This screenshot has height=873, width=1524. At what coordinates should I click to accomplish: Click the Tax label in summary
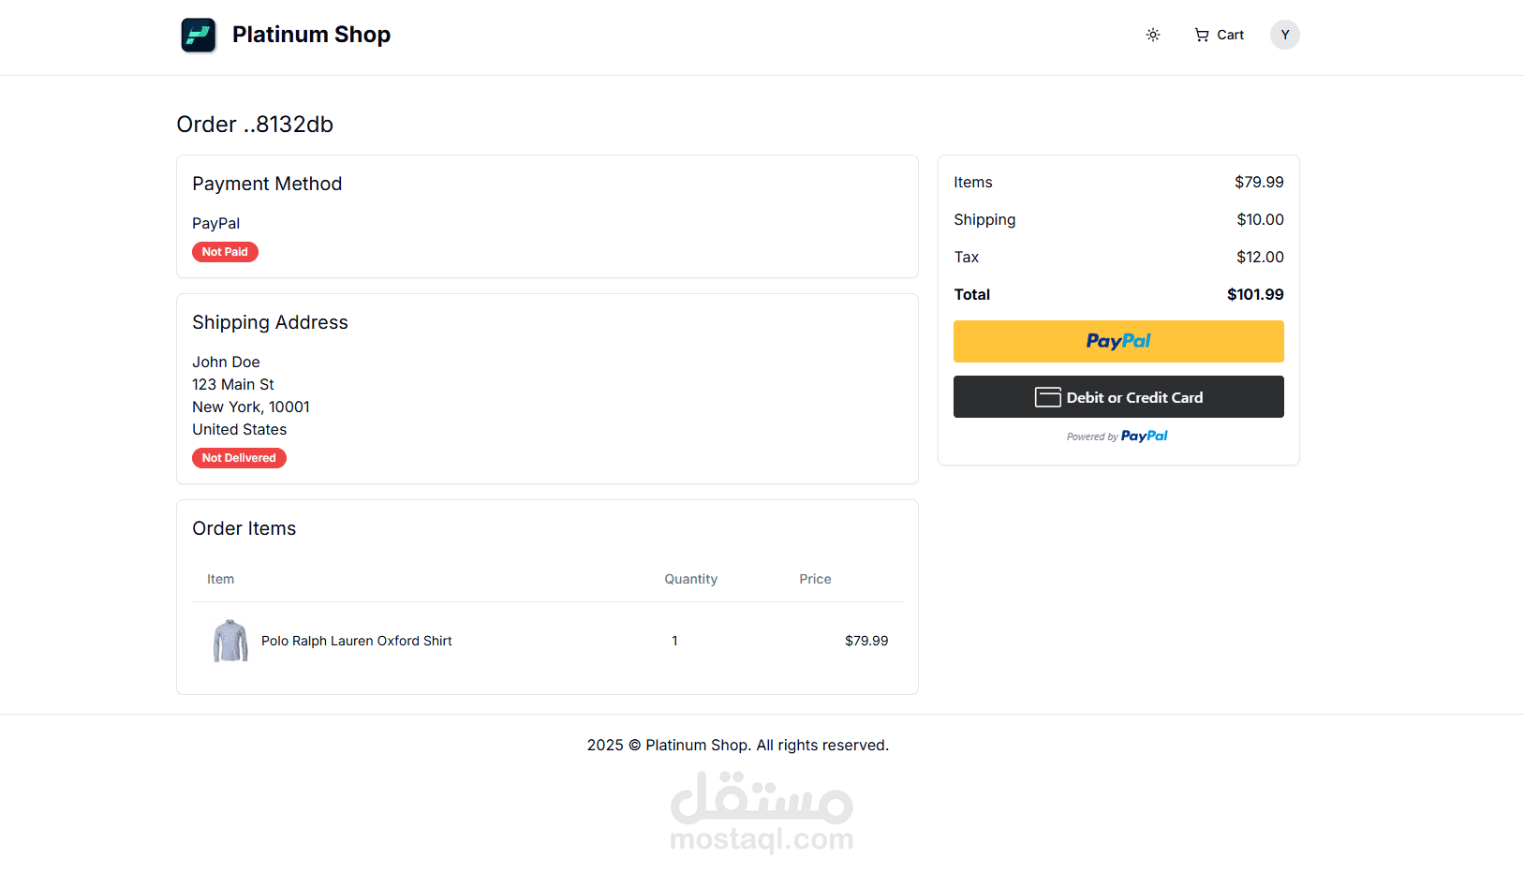967,257
